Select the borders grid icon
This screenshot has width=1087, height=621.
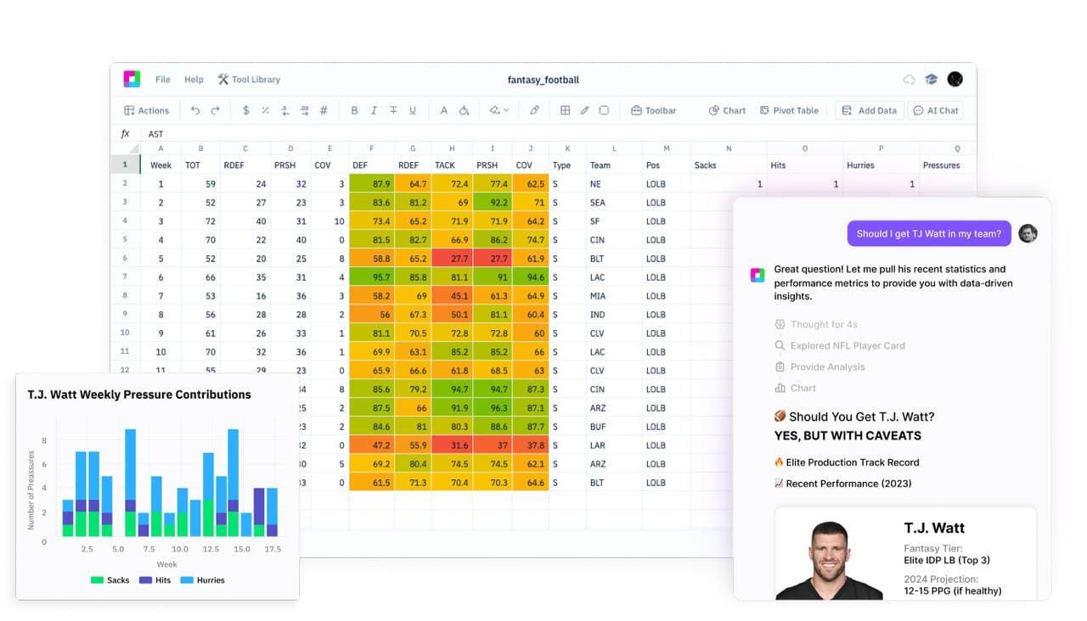pos(565,110)
